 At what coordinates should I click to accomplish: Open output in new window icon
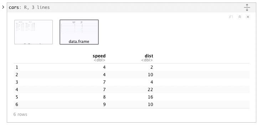(x=231, y=17)
